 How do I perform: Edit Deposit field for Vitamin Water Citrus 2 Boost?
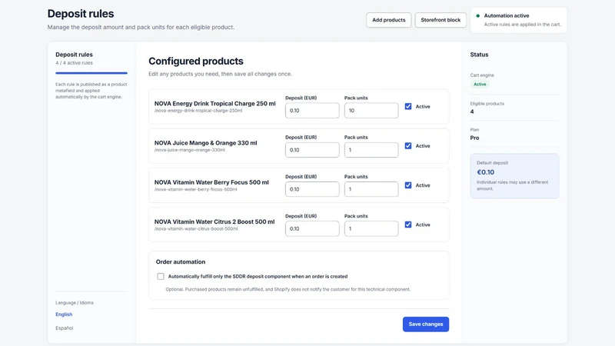coord(312,228)
